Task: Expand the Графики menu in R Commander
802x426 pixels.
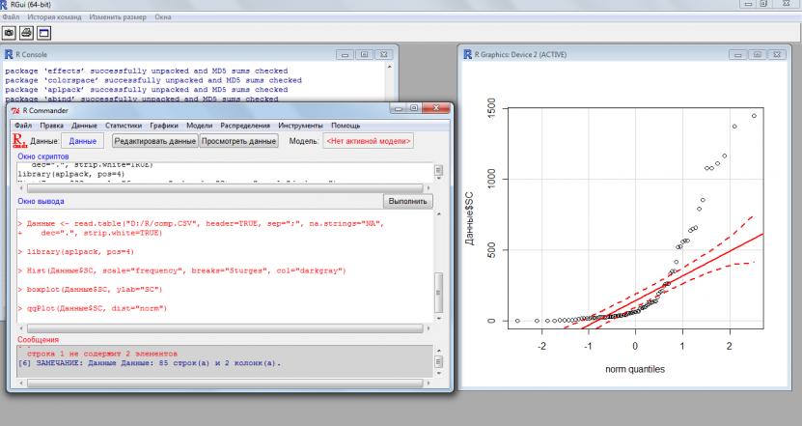Action: [164, 126]
